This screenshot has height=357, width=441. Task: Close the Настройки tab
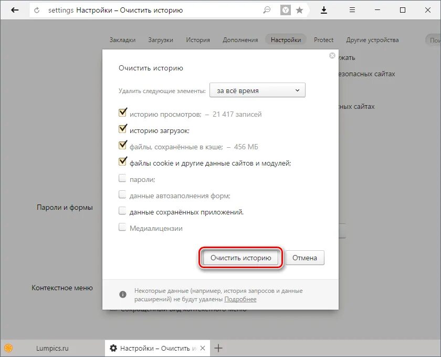point(203,348)
